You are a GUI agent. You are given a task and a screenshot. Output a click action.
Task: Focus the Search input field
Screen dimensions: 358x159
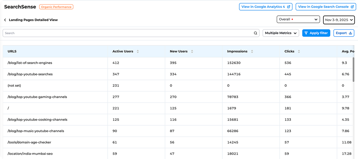pos(127,33)
